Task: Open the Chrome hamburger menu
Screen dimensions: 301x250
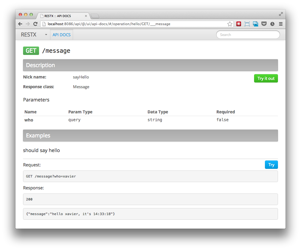Action: point(281,24)
